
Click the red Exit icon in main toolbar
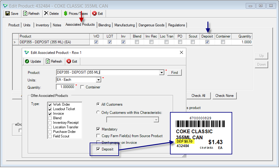coord(95,13)
